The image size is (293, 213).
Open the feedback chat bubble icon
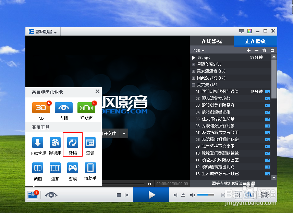(x=242, y=31)
